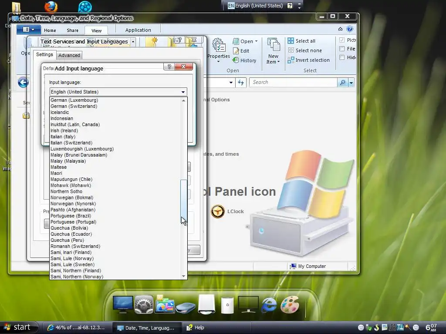
Task: Open the dropdown beside the search button
Action: [x=351, y=83]
